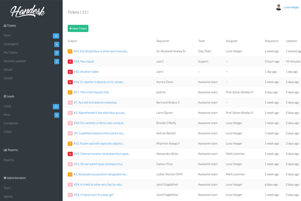Click the pink status icon of ticket #23
Screen dimensions: 301x201
tap(70, 195)
